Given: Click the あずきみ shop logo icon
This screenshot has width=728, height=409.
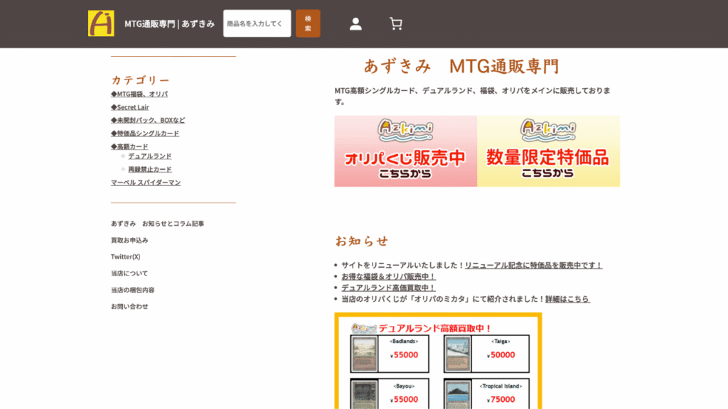Looking at the screenshot, I should (x=100, y=22).
